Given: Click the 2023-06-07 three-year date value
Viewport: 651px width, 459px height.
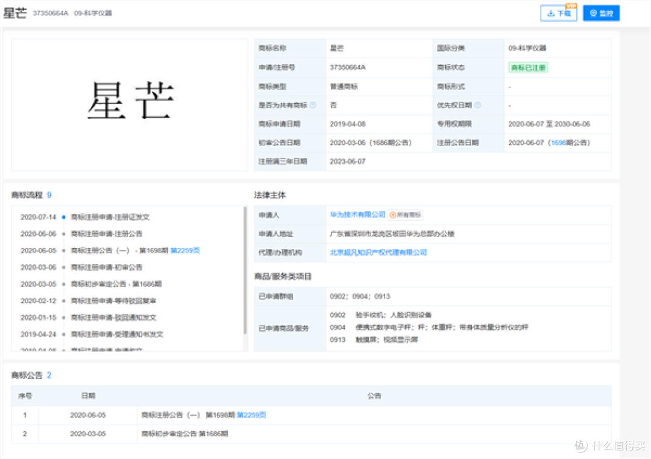Looking at the screenshot, I should [x=348, y=161].
